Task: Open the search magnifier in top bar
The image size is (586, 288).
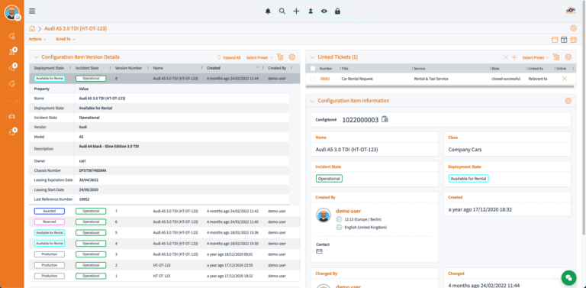Action: [282, 11]
